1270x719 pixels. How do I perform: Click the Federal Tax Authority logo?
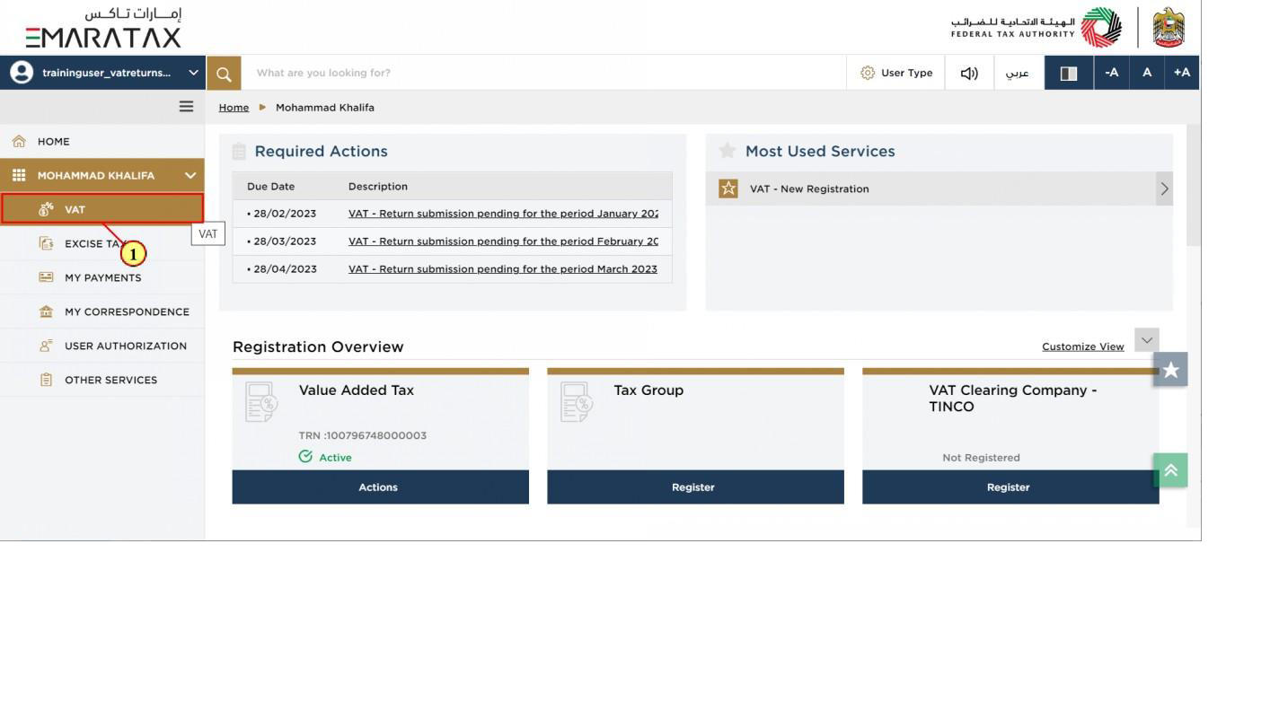pos(1036,27)
